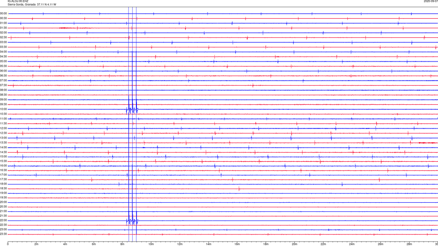Select the 09:30 trace label
438x246 pixels.
4,104
